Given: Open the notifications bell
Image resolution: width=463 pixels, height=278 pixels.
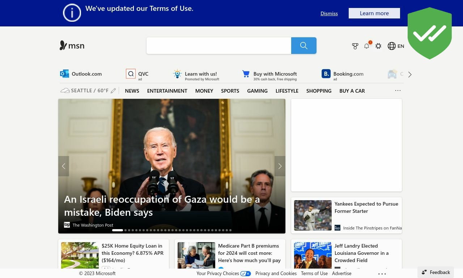Looking at the screenshot, I should pyautogui.click(x=367, y=46).
